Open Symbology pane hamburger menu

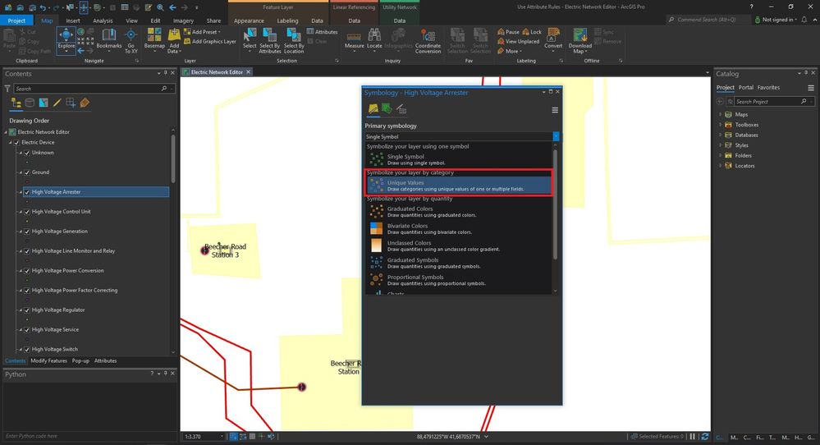pos(555,110)
